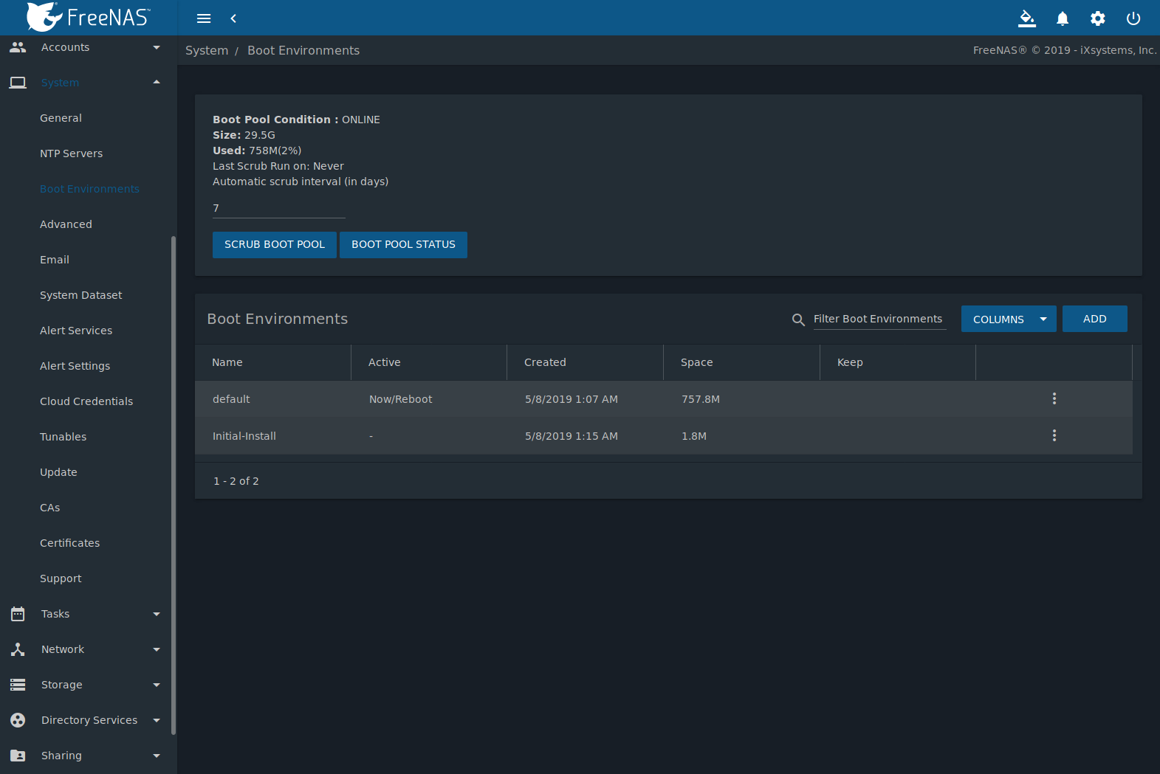This screenshot has width=1160, height=774.
Task: Click Boot Environments breadcrumb
Action: [x=303, y=50]
